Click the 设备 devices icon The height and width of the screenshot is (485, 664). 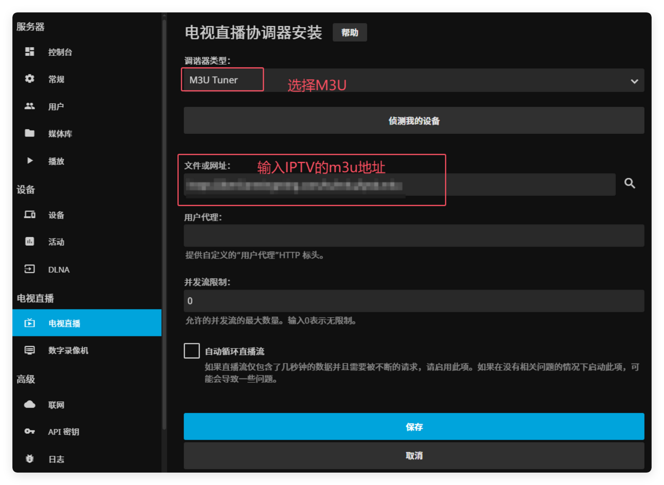29,214
